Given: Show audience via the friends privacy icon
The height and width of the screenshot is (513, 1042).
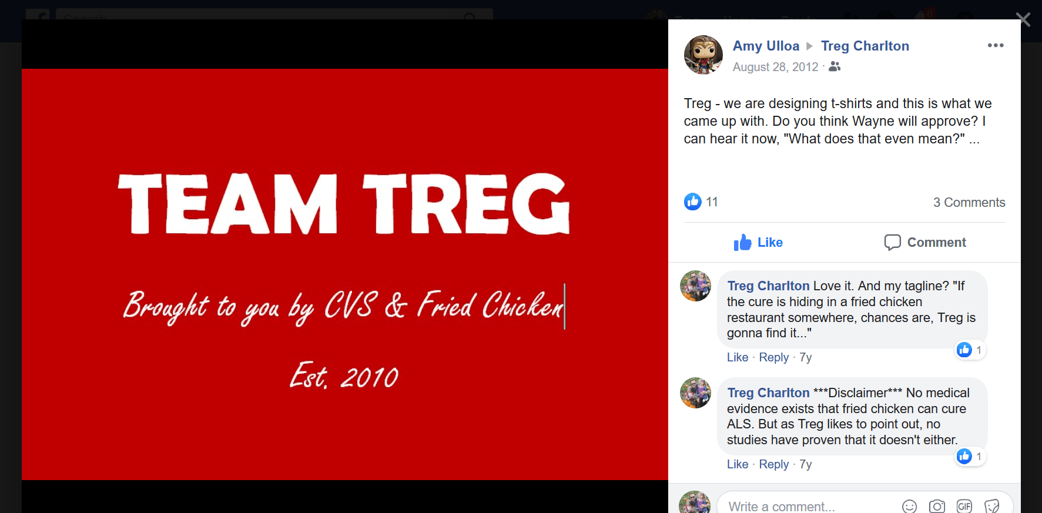Looking at the screenshot, I should (x=835, y=66).
